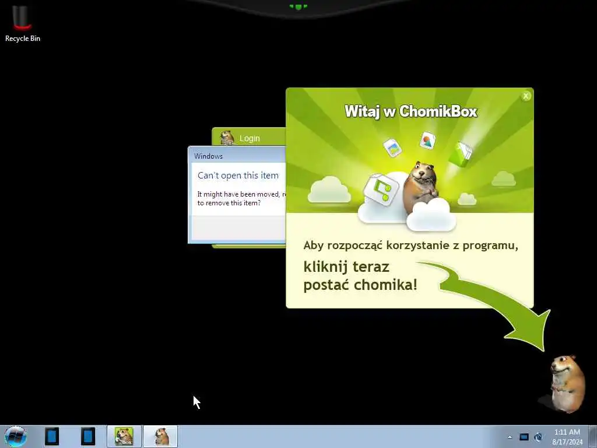Click the blue taskbar icon beside ChomikBox
The image size is (597, 448).
[87, 436]
